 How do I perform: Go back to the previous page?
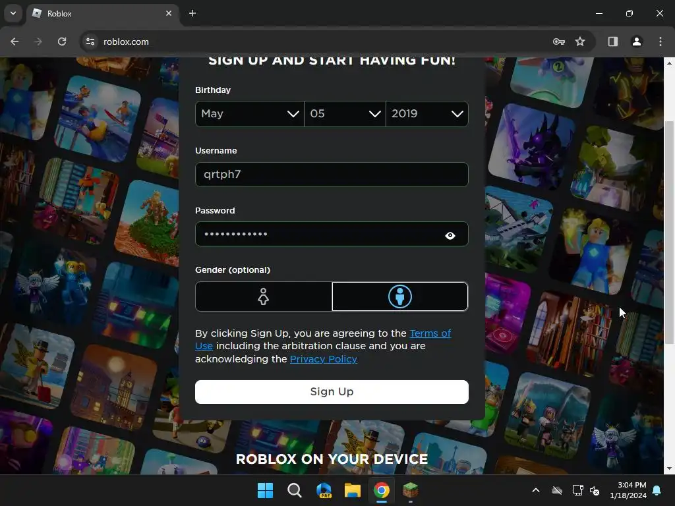15,42
